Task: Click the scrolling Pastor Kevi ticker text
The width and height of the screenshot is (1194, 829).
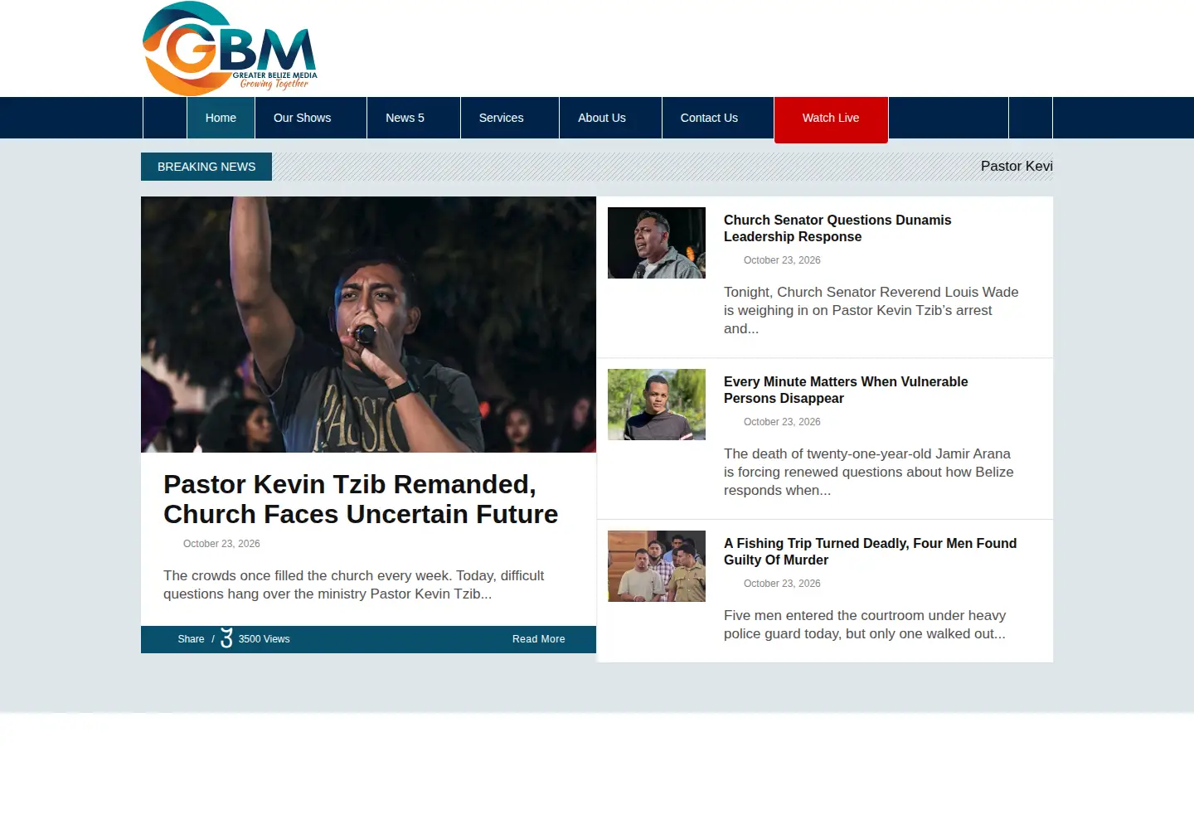Action: coord(1017,166)
